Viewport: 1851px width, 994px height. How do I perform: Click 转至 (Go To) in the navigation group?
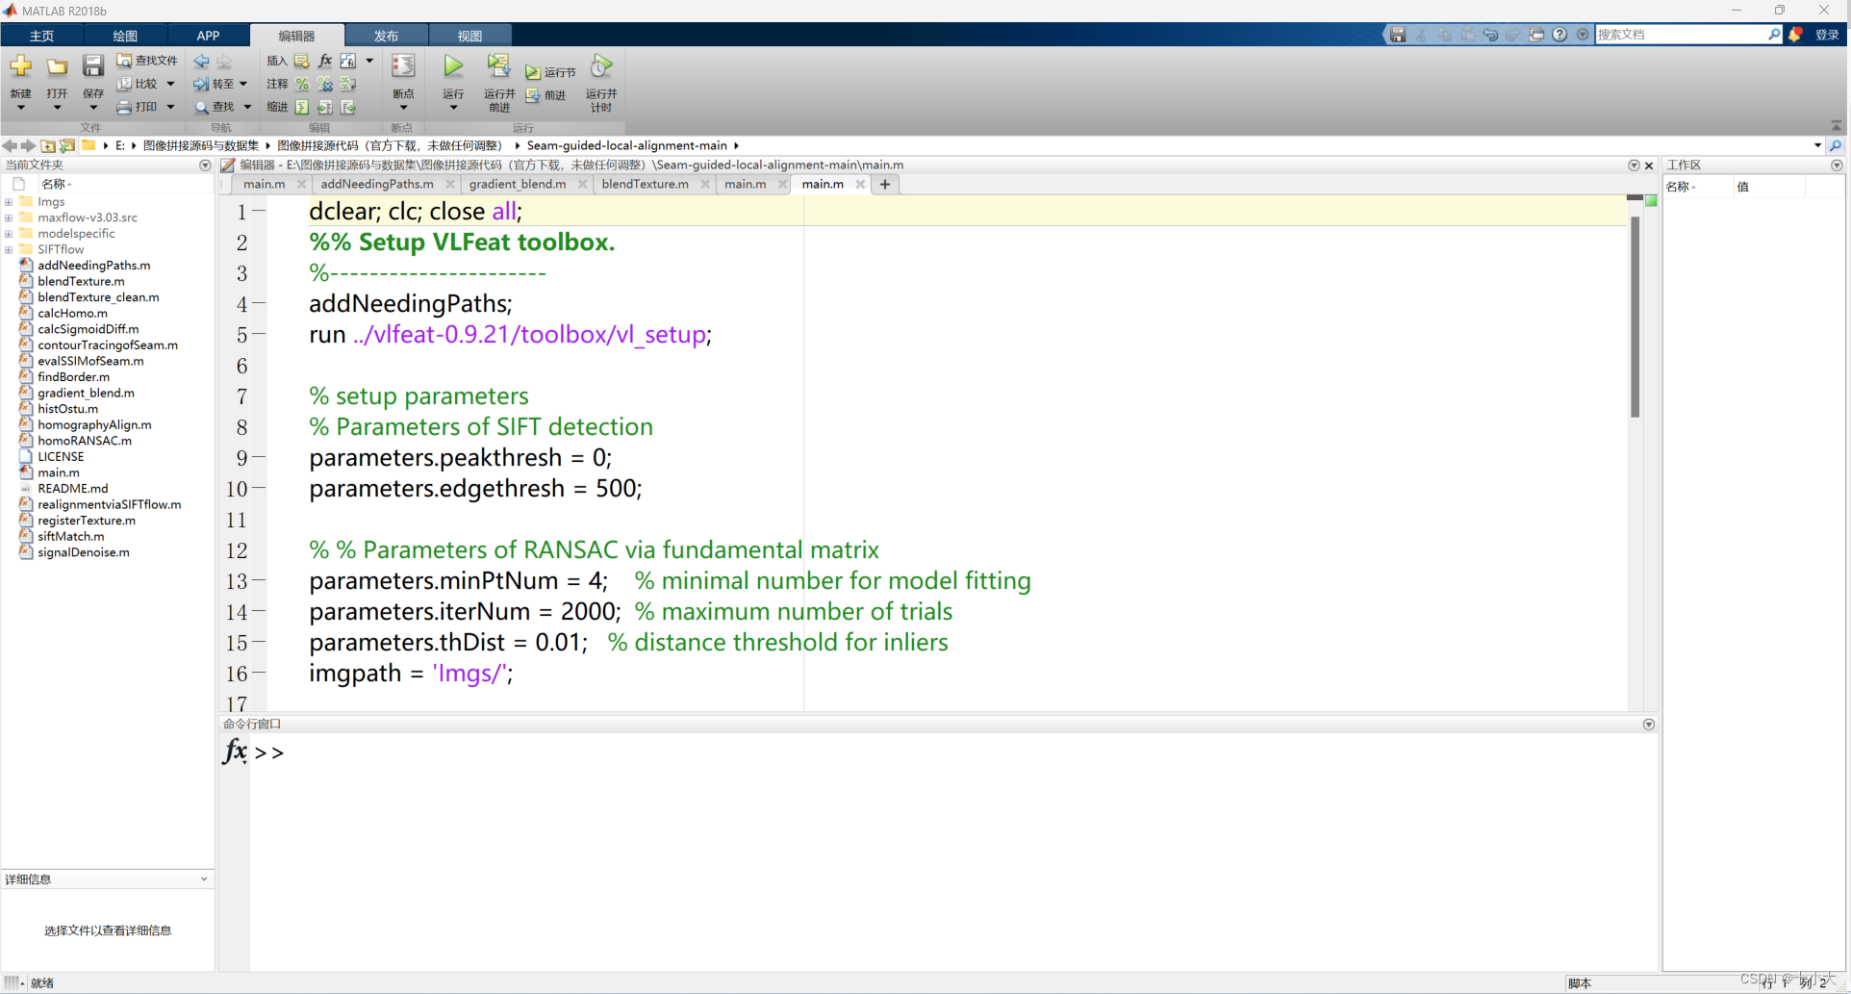pyautogui.click(x=214, y=84)
